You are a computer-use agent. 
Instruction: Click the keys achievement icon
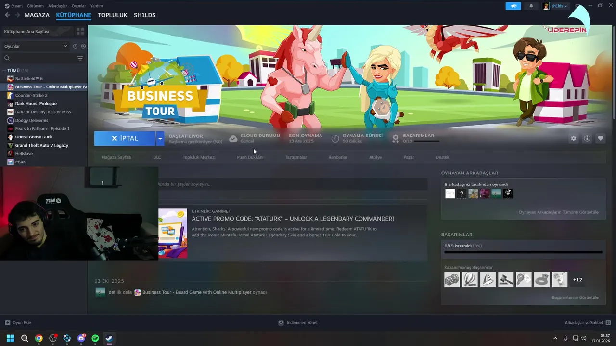524,280
